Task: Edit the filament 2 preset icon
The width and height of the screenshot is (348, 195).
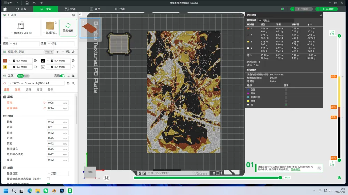Action: pyautogui.click(x=73, y=61)
